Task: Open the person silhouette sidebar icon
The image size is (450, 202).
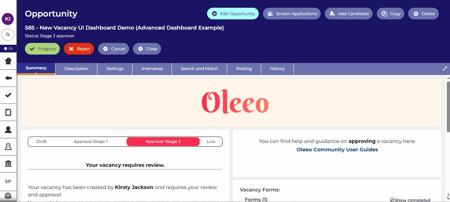Action: pyautogui.click(x=8, y=130)
